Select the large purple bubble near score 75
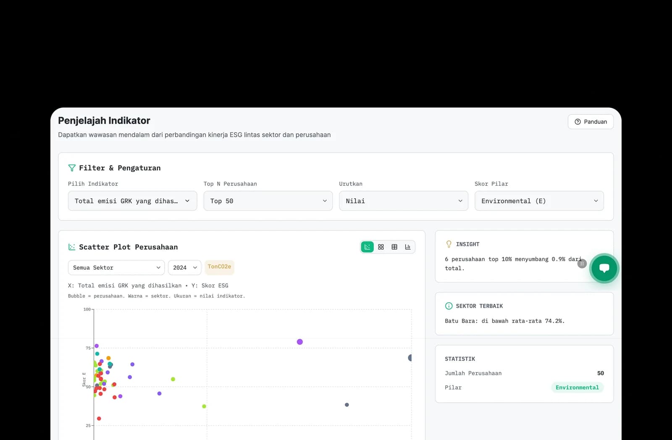 click(x=300, y=342)
